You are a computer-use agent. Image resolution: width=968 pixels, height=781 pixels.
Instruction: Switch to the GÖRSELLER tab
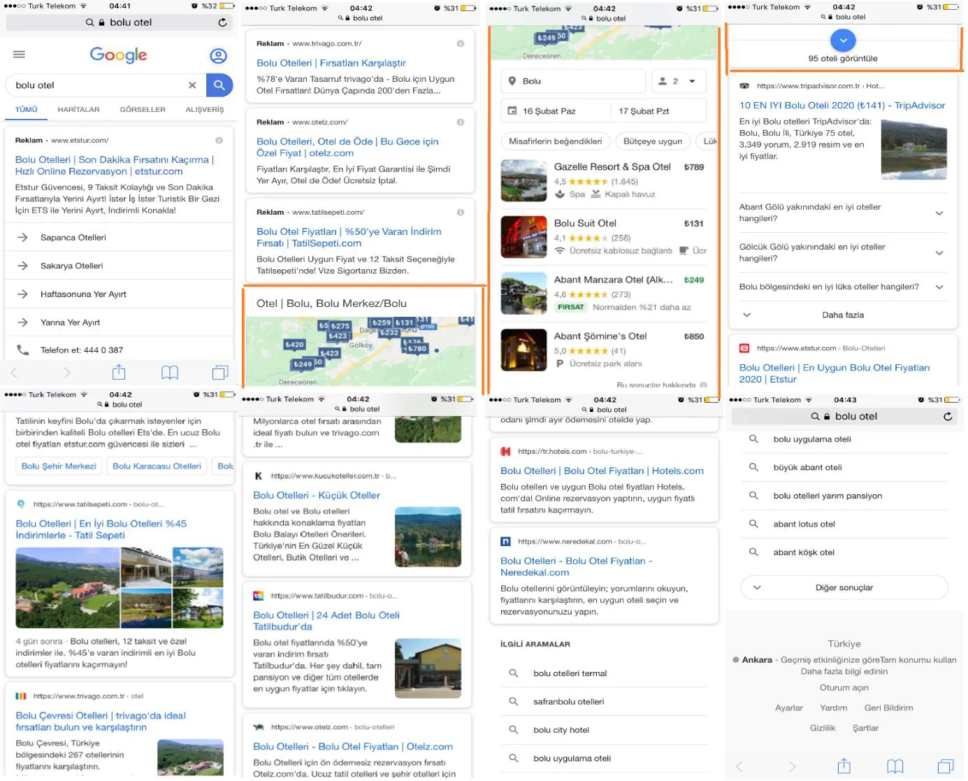pyautogui.click(x=143, y=110)
